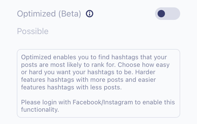Click the greyed-out "Possible" text
The image size is (197, 124).
pyautogui.click(x=33, y=31)
